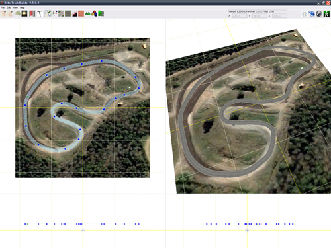This screenshot has height=248, width=331.
Task: Click the Z coordinate input field
Action: (279, 16)
